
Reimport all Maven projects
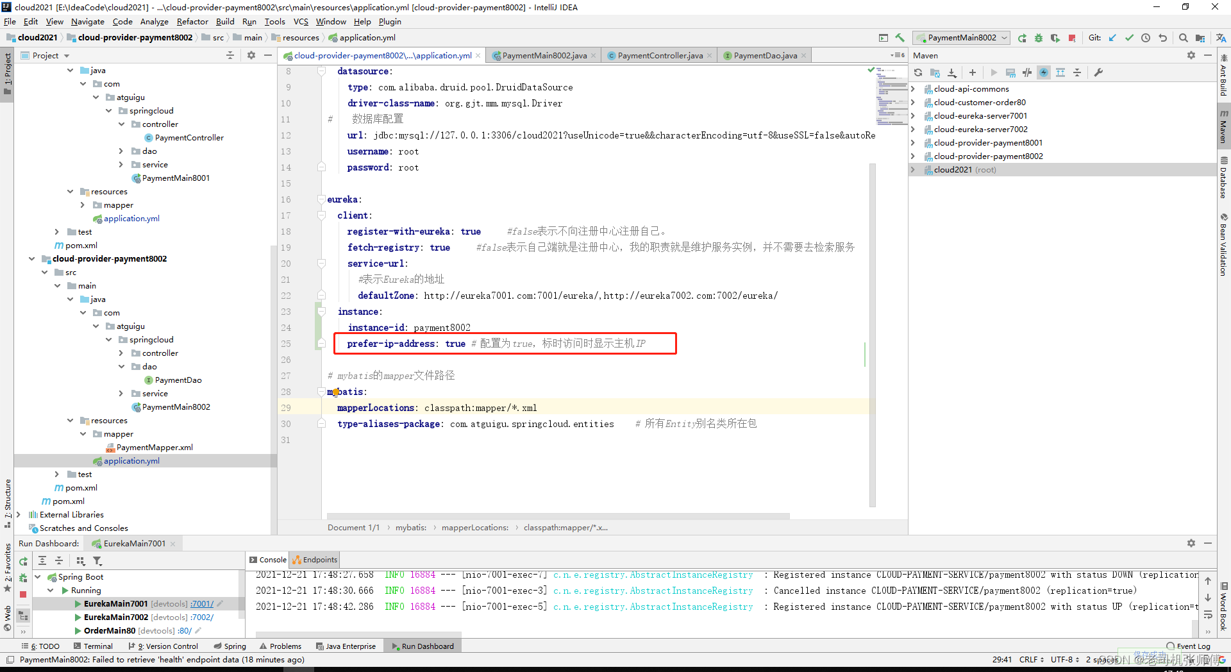(x=918, y=72)
